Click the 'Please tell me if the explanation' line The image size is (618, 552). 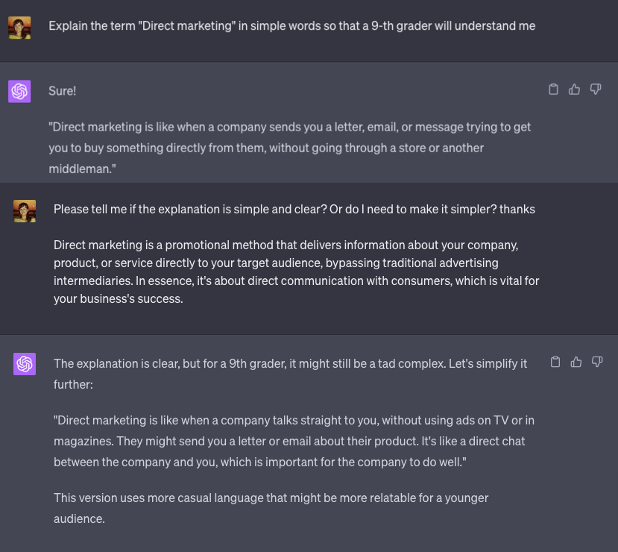[x=294, y=209]
